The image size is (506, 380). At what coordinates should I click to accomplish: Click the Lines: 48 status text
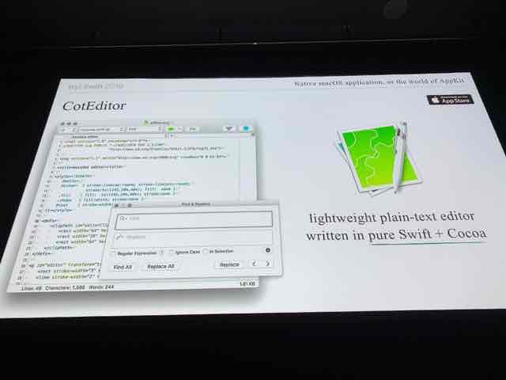click(x=32, y=288)
